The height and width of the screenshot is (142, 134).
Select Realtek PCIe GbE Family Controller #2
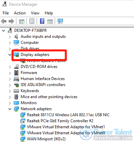[60, 121]
